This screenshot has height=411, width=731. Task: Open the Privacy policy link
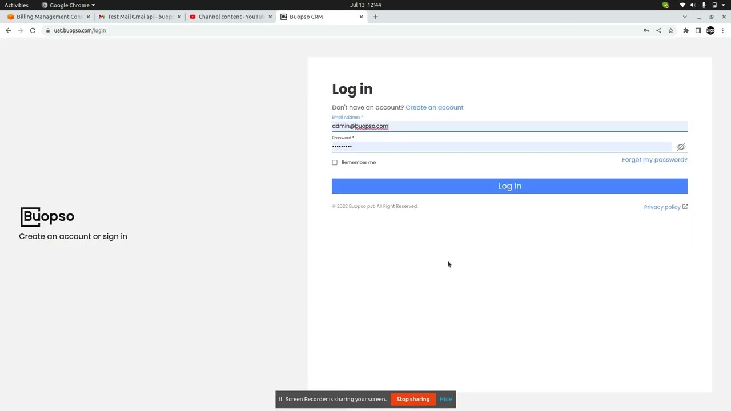tap(665, 207)
